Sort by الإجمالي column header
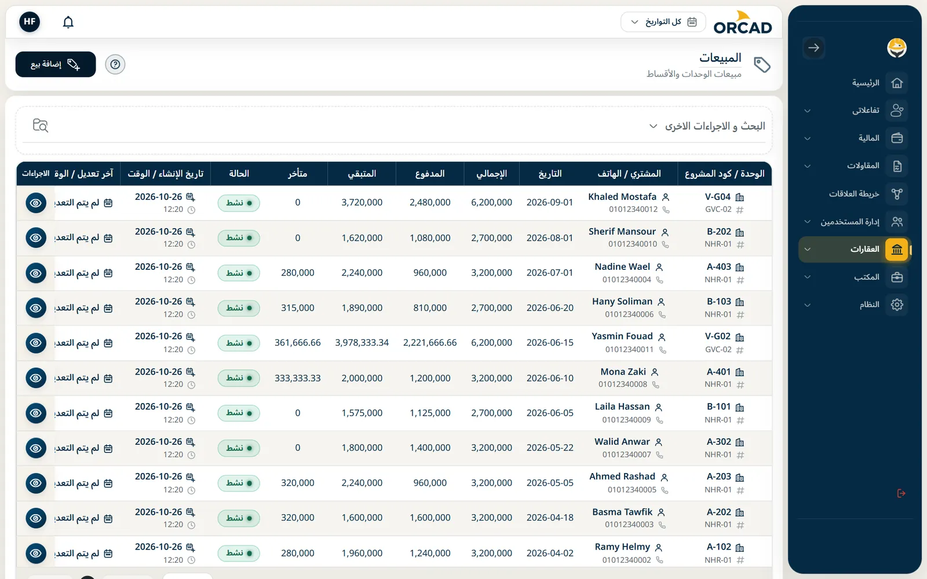This screenshot has height=579, width=927. pyautogui.click(x=491, y=174)
